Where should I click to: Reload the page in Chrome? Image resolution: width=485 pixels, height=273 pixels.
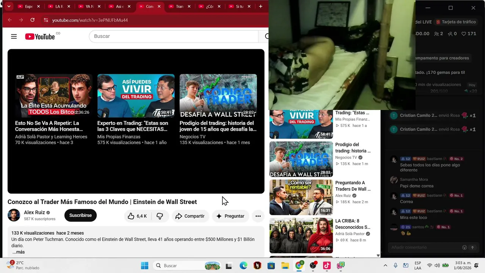pyautogui.click(x=33, y=20)
